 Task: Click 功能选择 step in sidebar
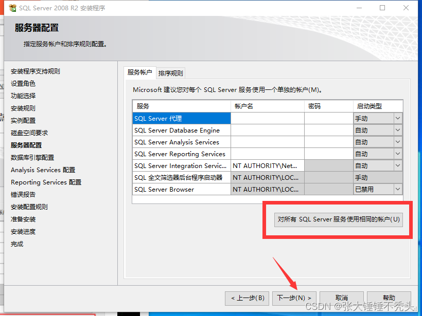tap(23, 96)
